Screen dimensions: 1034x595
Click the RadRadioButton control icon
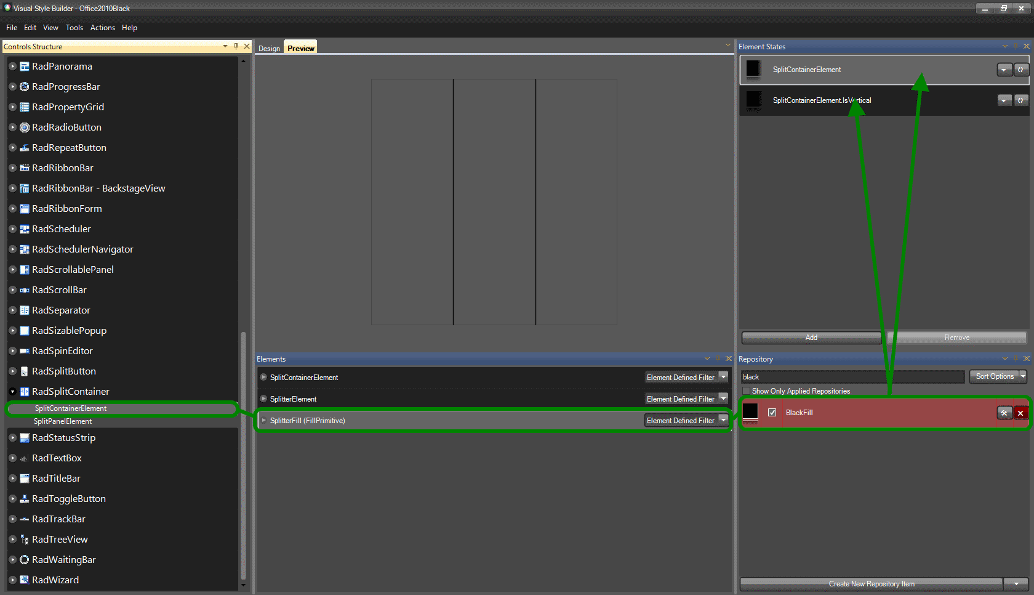click(25, 127)
